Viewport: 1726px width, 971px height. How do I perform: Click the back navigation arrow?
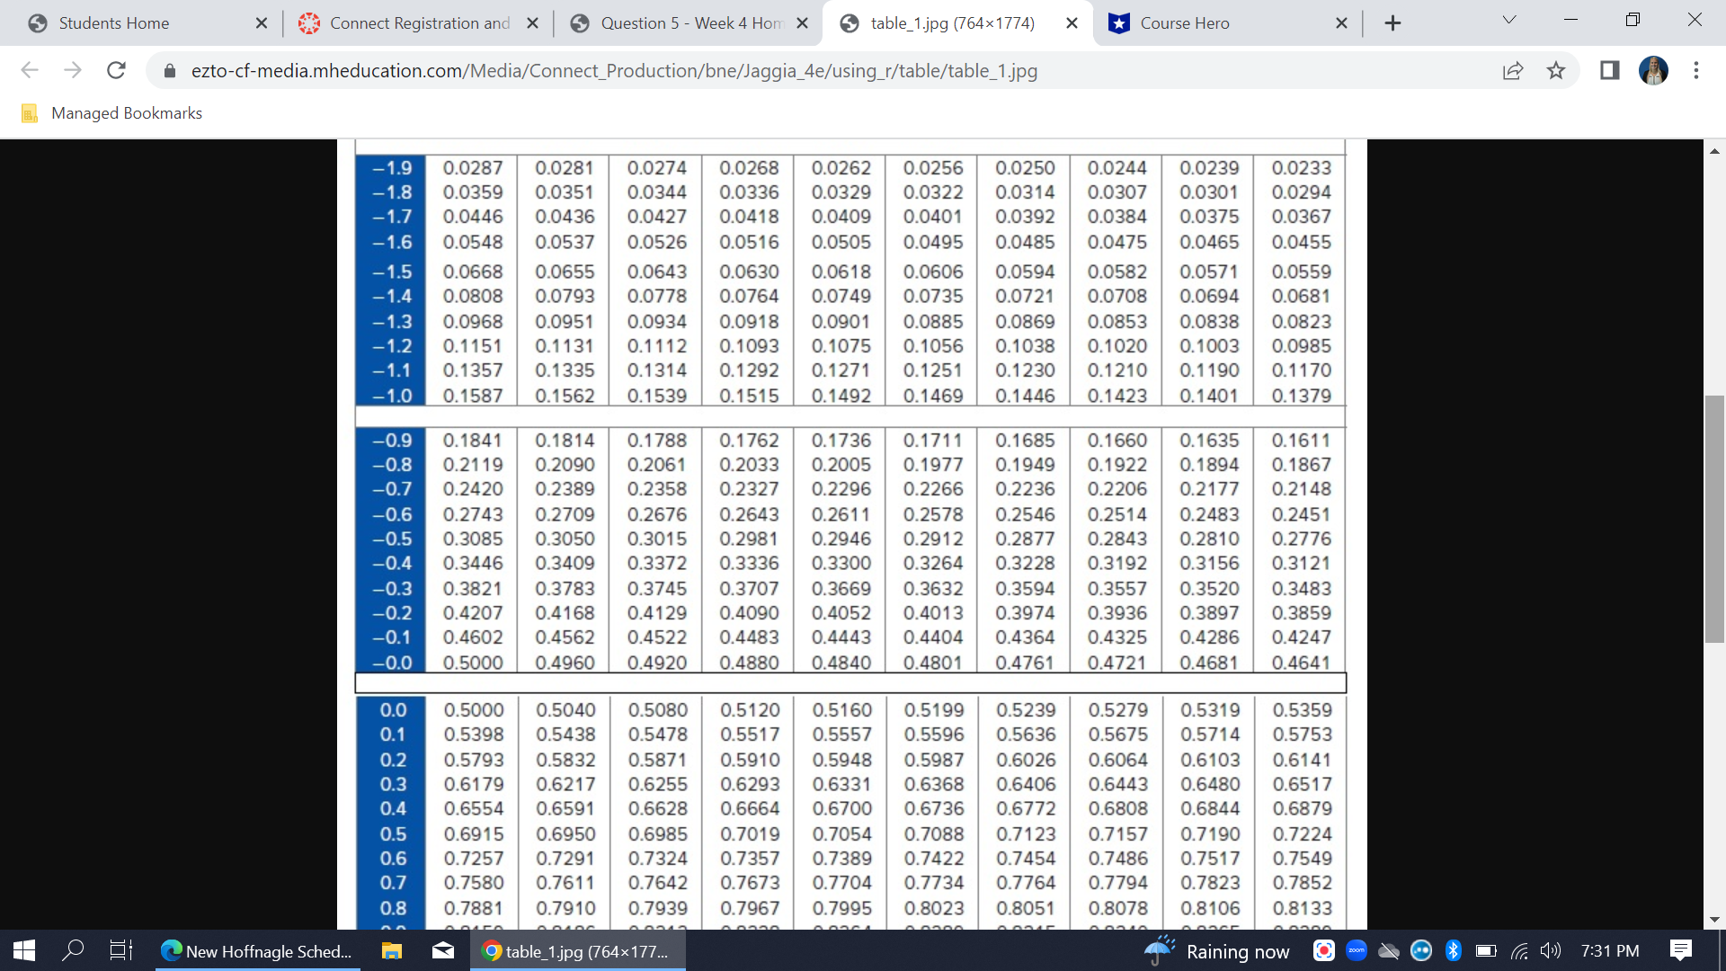(x=30, y=70)
